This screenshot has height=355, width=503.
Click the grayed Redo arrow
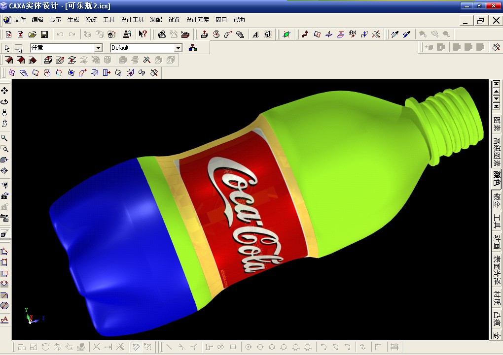coord(72,34)
